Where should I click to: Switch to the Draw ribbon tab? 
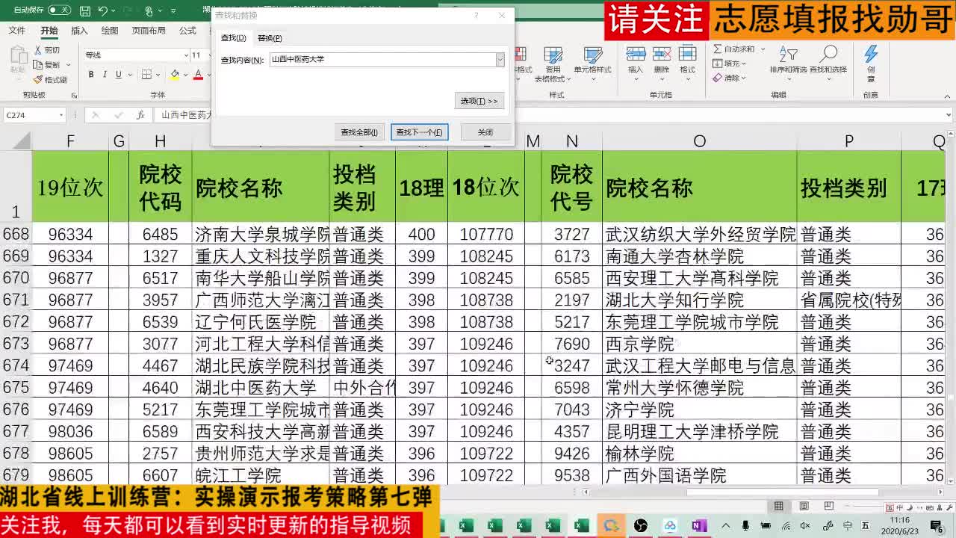[110, 31]
